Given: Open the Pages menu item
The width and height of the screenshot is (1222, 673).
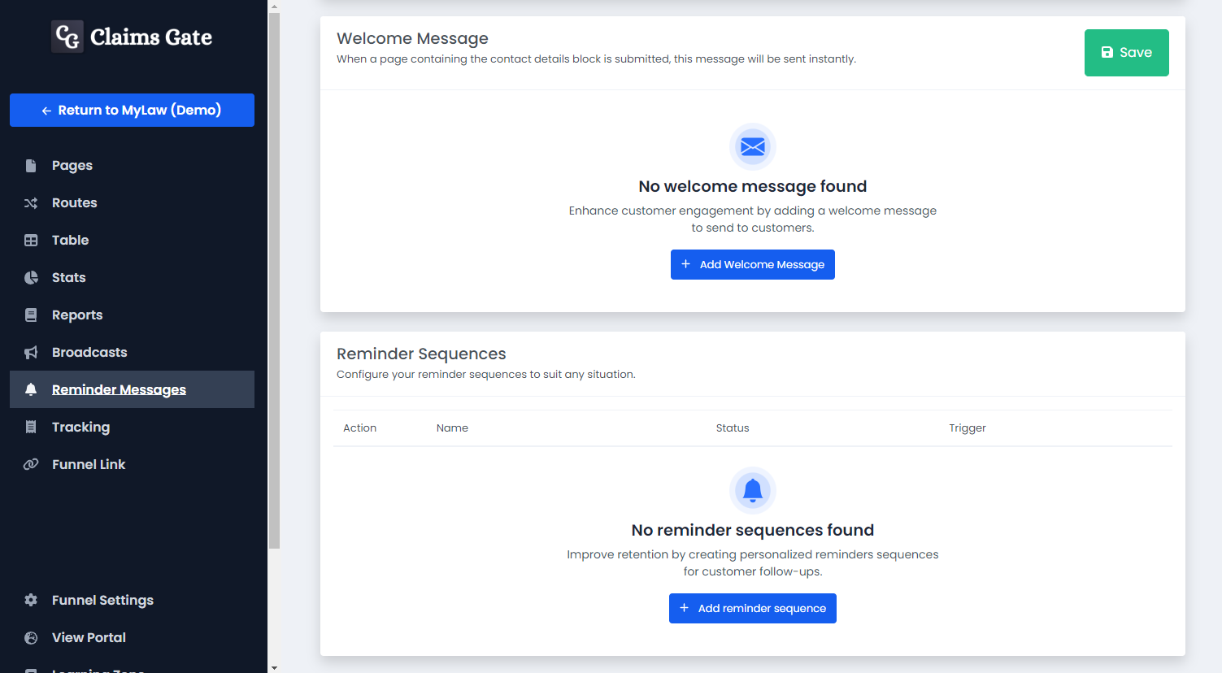Looking at the screenshot, I should tap(132, 166).
